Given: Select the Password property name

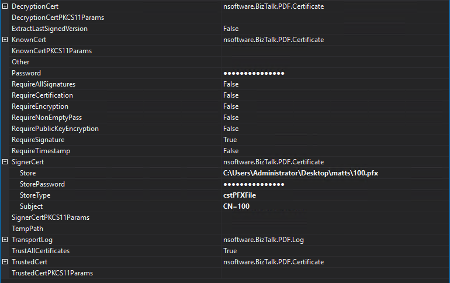Looking at the screenshot, I should coord(26,73).
